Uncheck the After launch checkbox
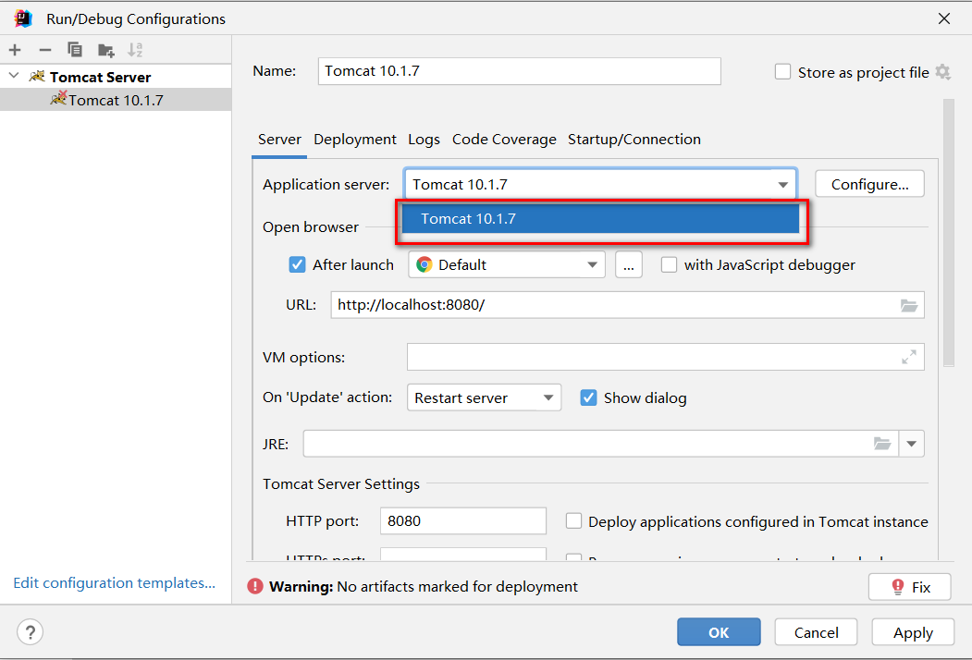972x660 pixels. click(x=297, y=264)
